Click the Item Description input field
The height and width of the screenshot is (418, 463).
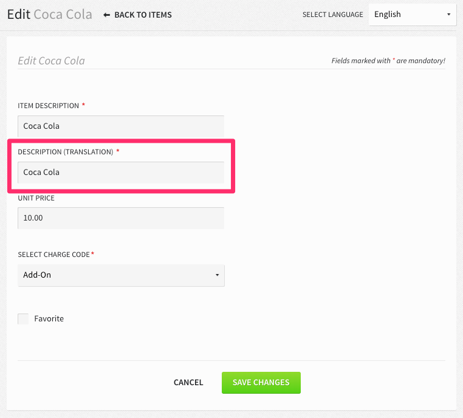coord(121,126)
